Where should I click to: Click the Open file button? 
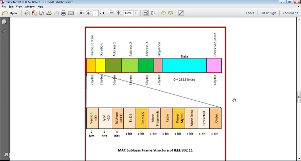(x=10, y=13)
